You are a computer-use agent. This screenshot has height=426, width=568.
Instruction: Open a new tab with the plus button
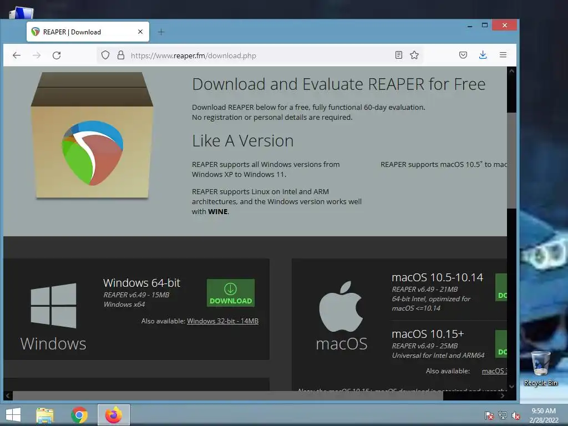161,32
